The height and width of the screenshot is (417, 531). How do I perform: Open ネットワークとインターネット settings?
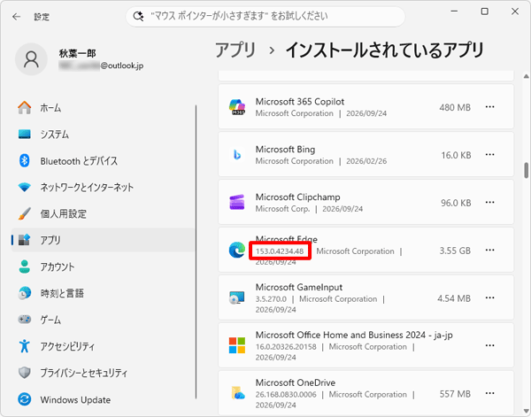pos(104,187)
